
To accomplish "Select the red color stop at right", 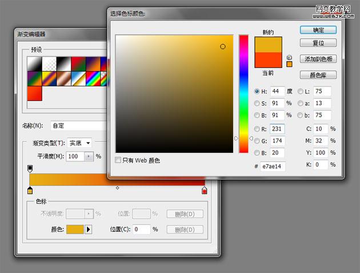I will (205, 190).
